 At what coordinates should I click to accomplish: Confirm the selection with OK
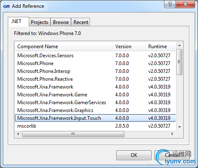(134, 155)
